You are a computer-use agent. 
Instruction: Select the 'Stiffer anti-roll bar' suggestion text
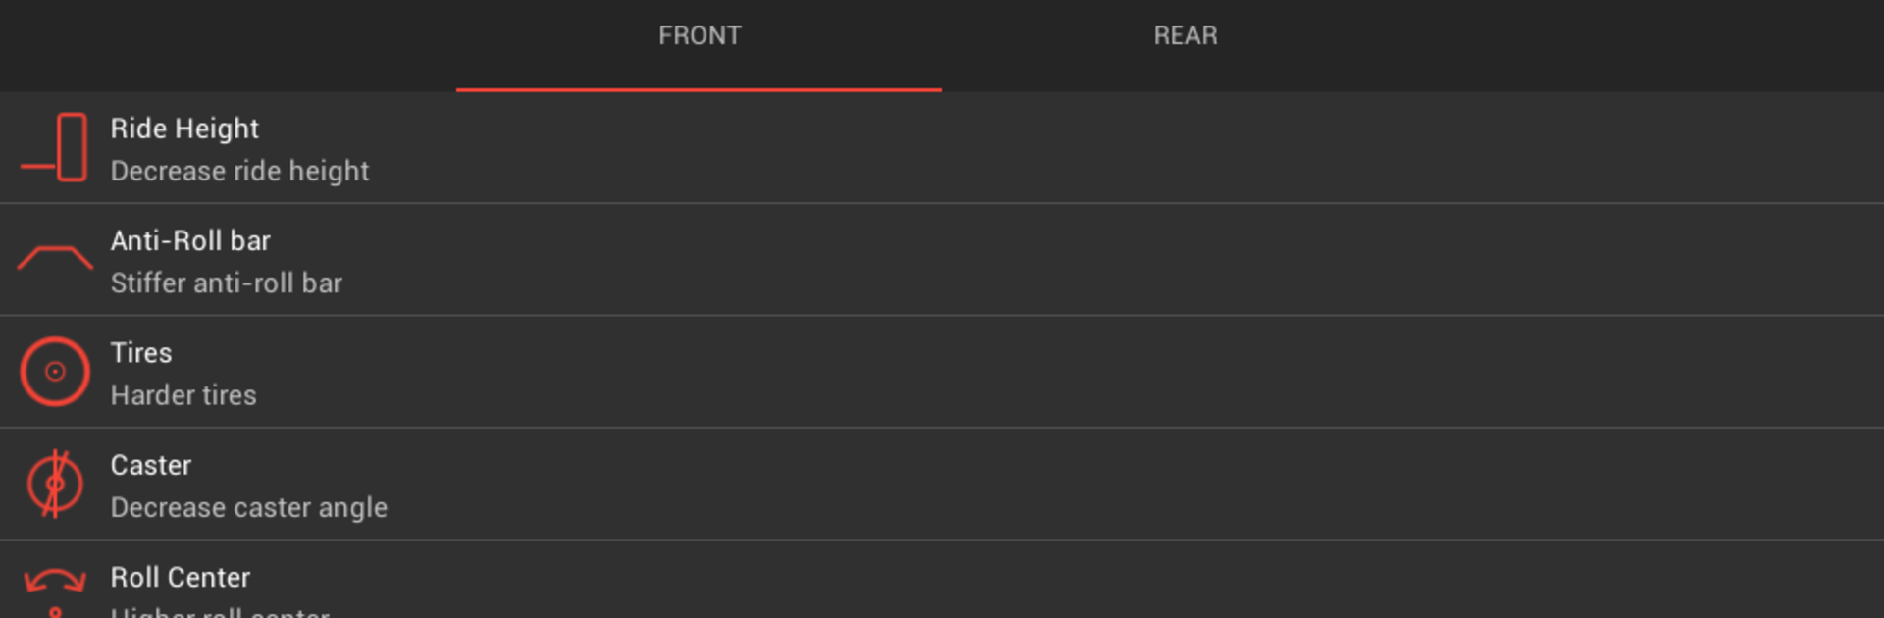point(226,283)
